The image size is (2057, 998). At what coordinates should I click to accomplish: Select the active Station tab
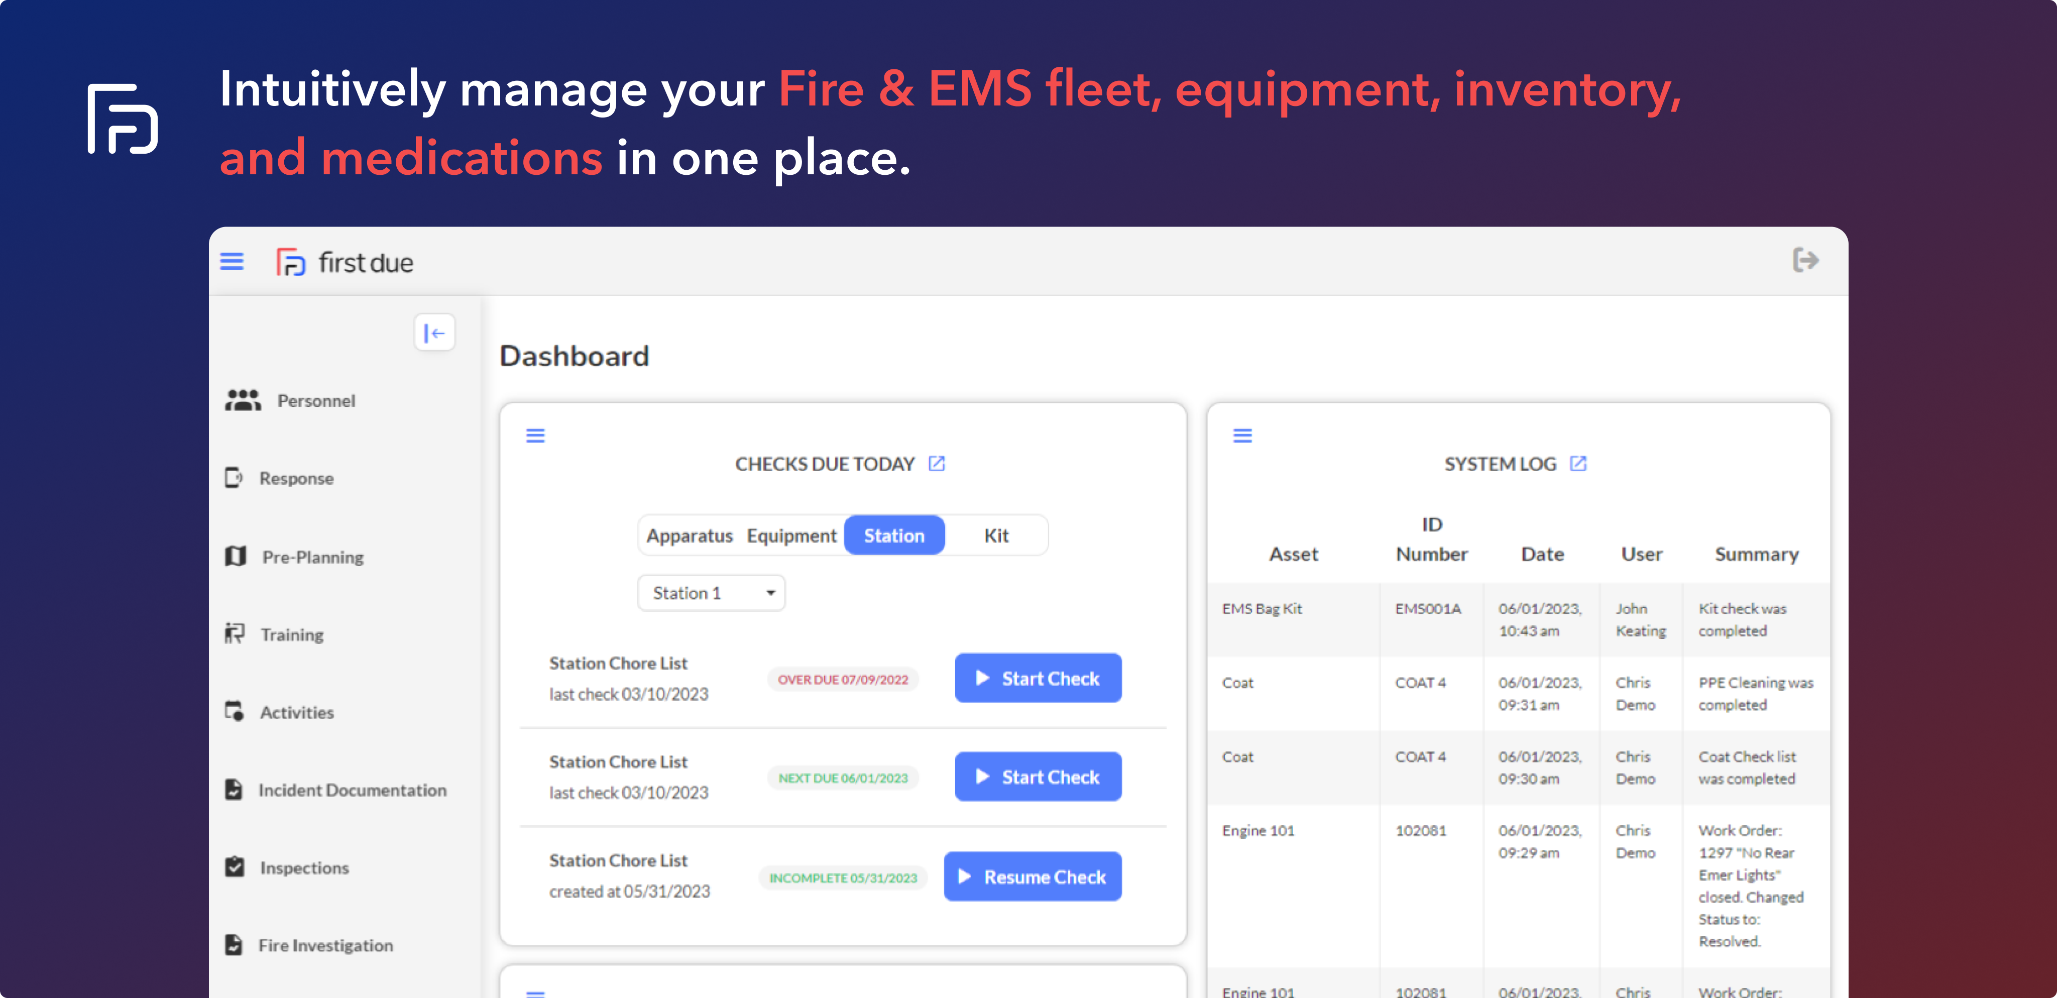(893, 536)
